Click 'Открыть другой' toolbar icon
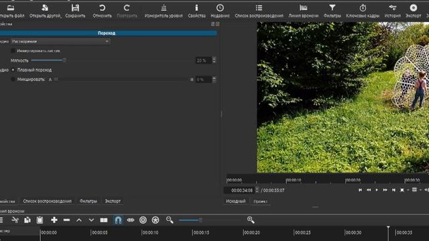Image resolution: width=429 pixels, height=241 pixels. point(46,11)
